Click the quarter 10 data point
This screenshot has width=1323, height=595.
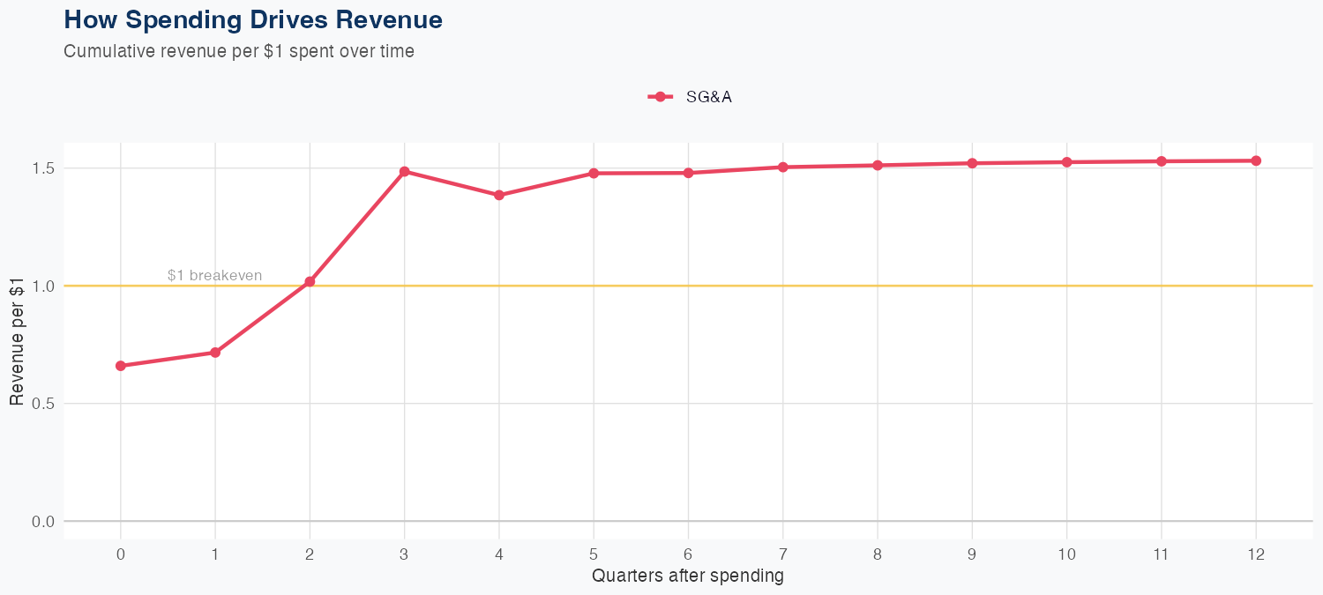click(1067, 162)
